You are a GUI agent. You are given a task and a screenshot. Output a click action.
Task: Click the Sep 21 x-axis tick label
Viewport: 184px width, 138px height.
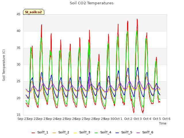22,119
